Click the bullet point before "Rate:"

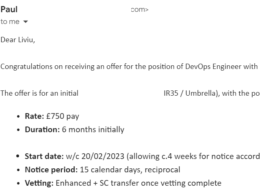18,116
